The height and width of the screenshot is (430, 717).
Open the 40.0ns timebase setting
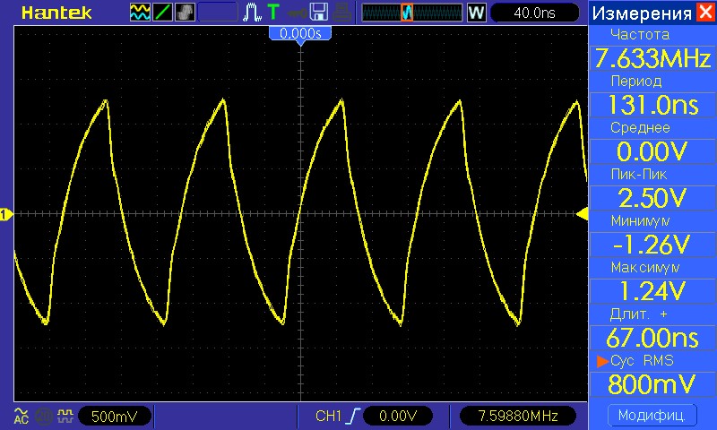(535, 13)
